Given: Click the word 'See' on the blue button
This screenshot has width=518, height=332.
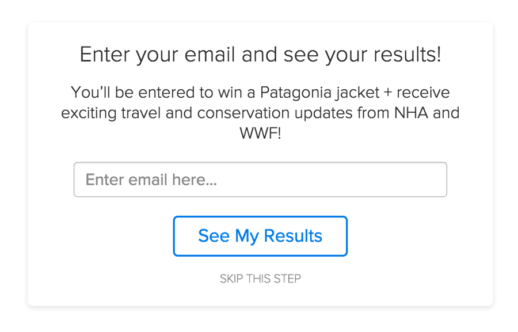Looking at the screenshot, I should pyautogui.click(x=214, y=236).
